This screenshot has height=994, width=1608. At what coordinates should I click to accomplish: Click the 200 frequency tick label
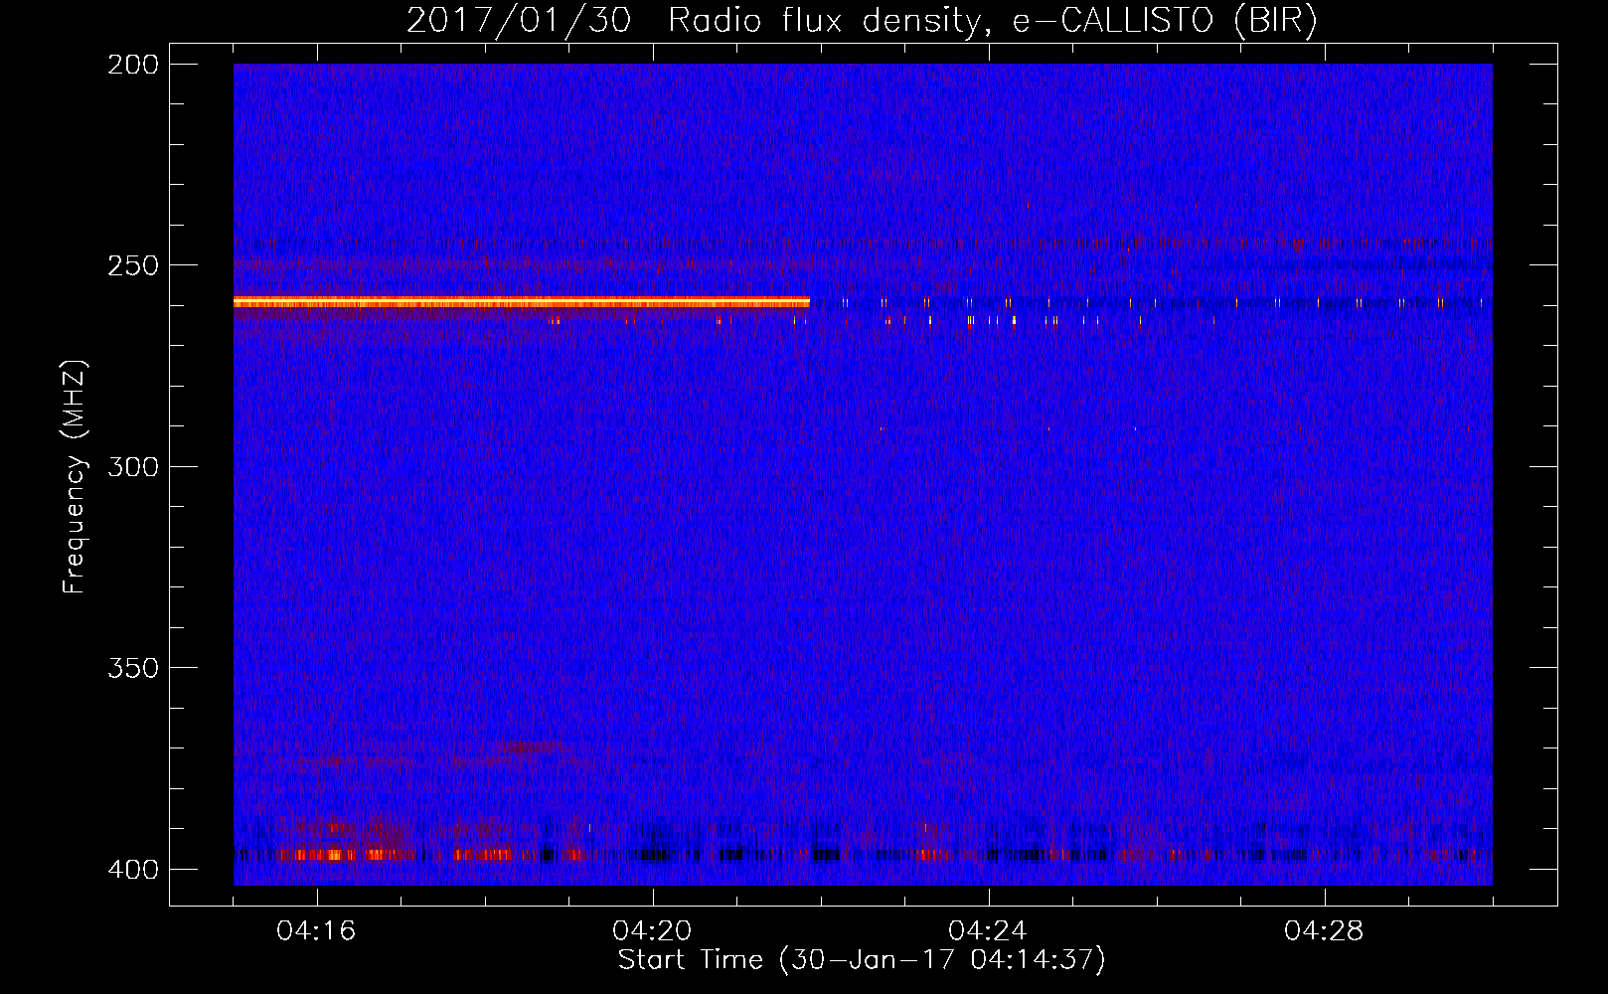tap(133, 64)
